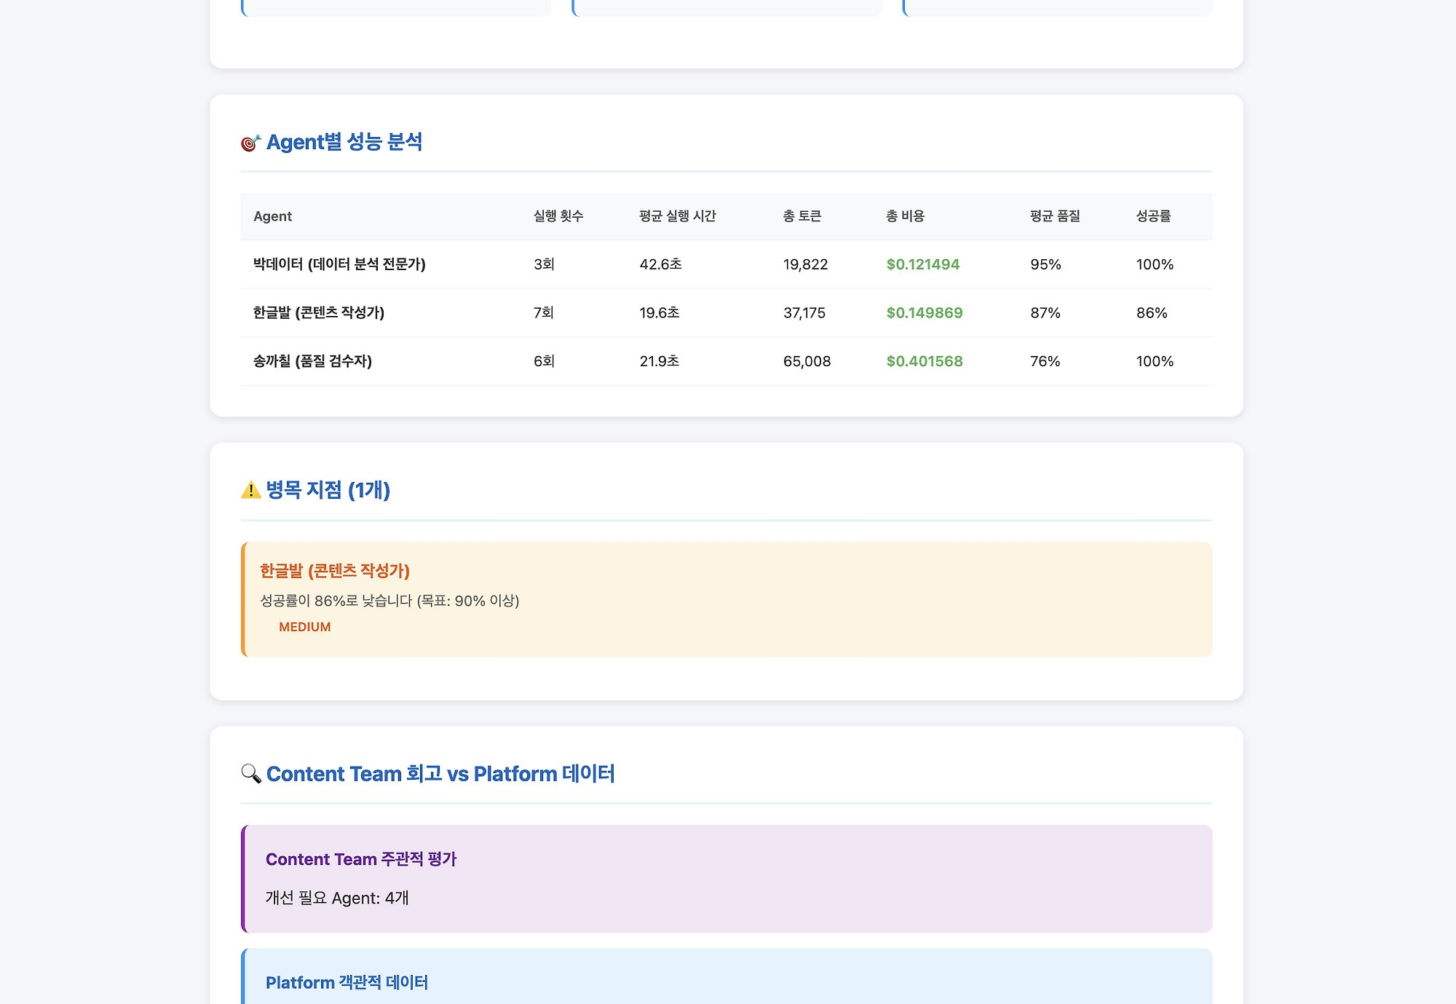Select the 박데이터 (데이터 분석 전문가) row name

339,264
